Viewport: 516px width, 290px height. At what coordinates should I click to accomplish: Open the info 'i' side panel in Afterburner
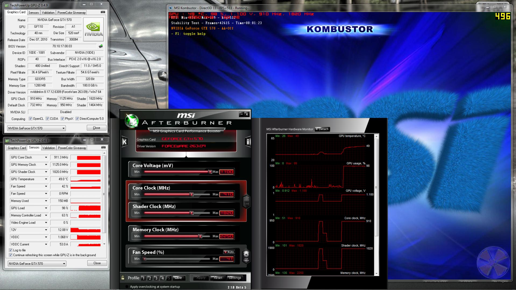point(248,141)
